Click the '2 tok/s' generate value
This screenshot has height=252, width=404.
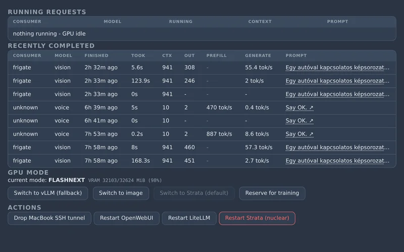255,81
